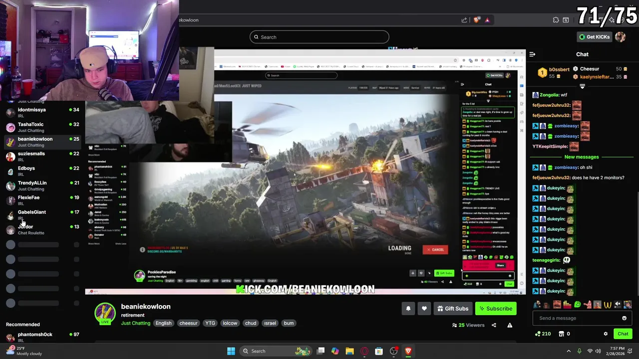Select the chud tag
The width and height of the screenshot is (639, 359).
point(251,323)
